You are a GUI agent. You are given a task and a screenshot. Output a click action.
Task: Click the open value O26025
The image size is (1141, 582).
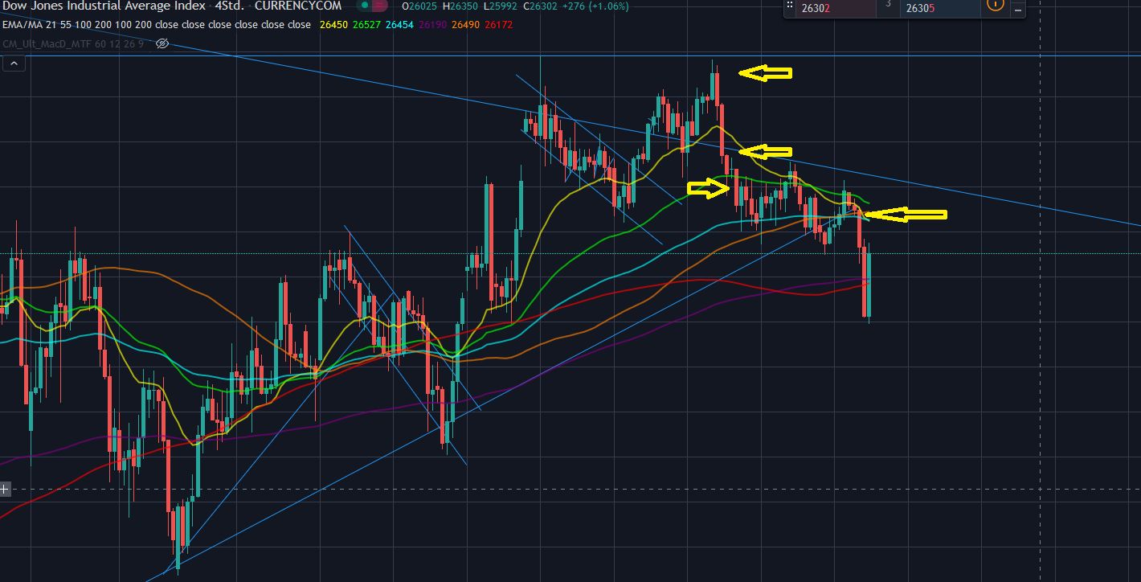(x=420, y=6)
